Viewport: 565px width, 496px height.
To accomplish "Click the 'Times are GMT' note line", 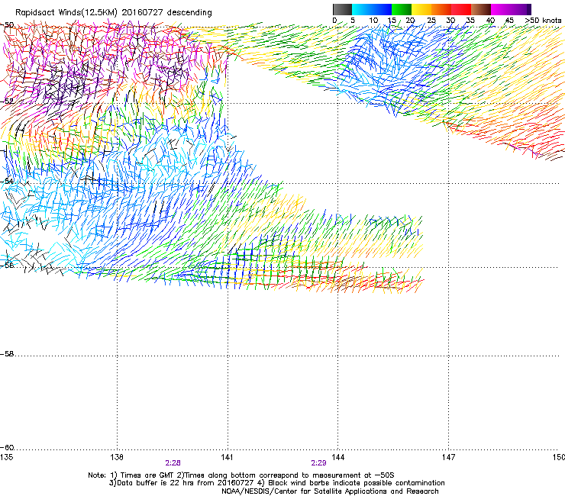I will coord(241,475).
